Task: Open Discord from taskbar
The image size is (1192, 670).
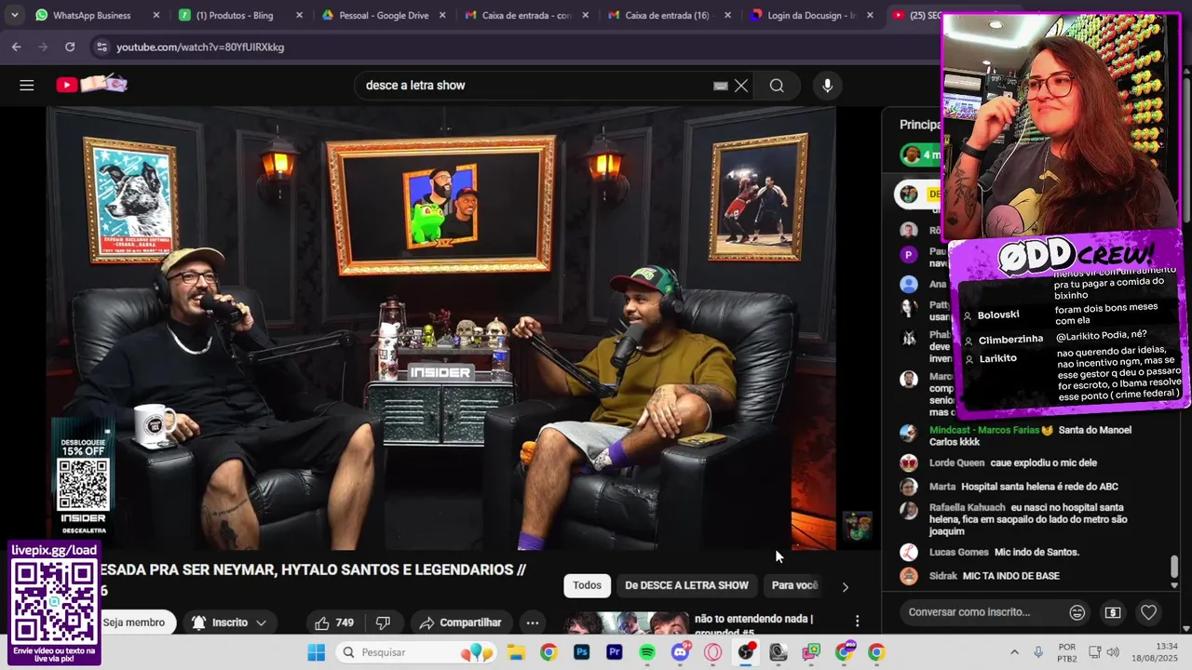Action: [681, 651]
